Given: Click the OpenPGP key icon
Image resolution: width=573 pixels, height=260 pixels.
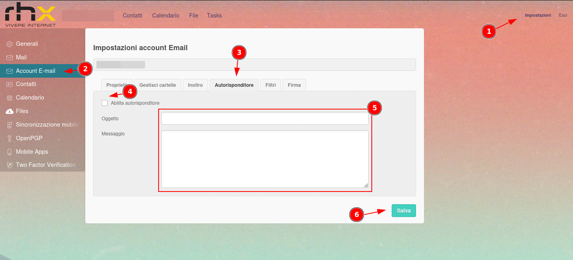Looking at the screenshot, I should [x=10, y=138].
